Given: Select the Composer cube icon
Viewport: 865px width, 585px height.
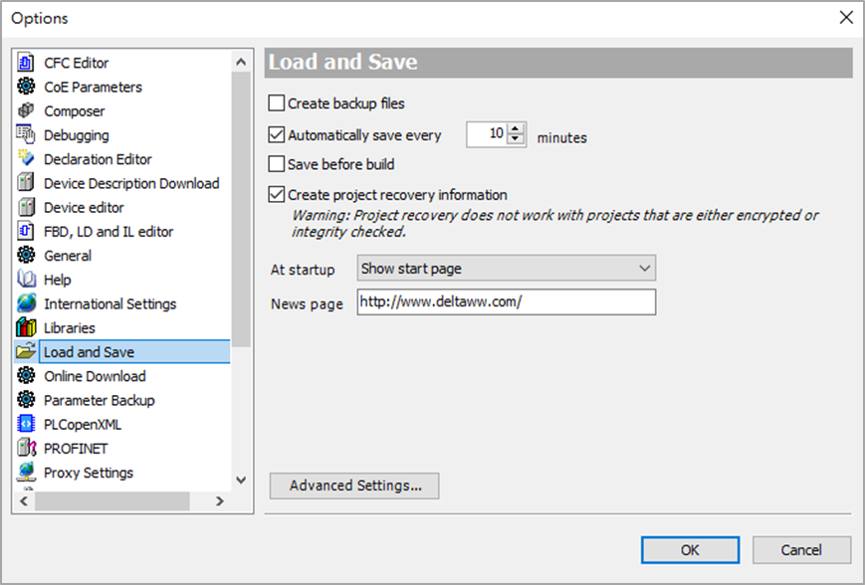Looking at the screenshot, I should pyautogui.click(x=25, y=110).
